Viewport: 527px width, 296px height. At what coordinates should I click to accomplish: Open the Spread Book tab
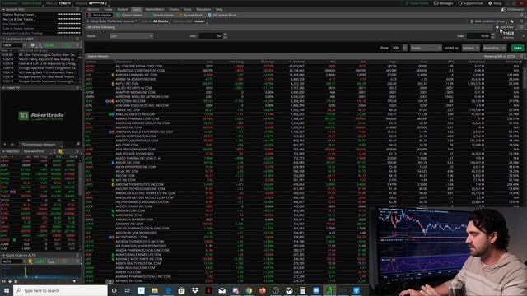tap(190, 15)
